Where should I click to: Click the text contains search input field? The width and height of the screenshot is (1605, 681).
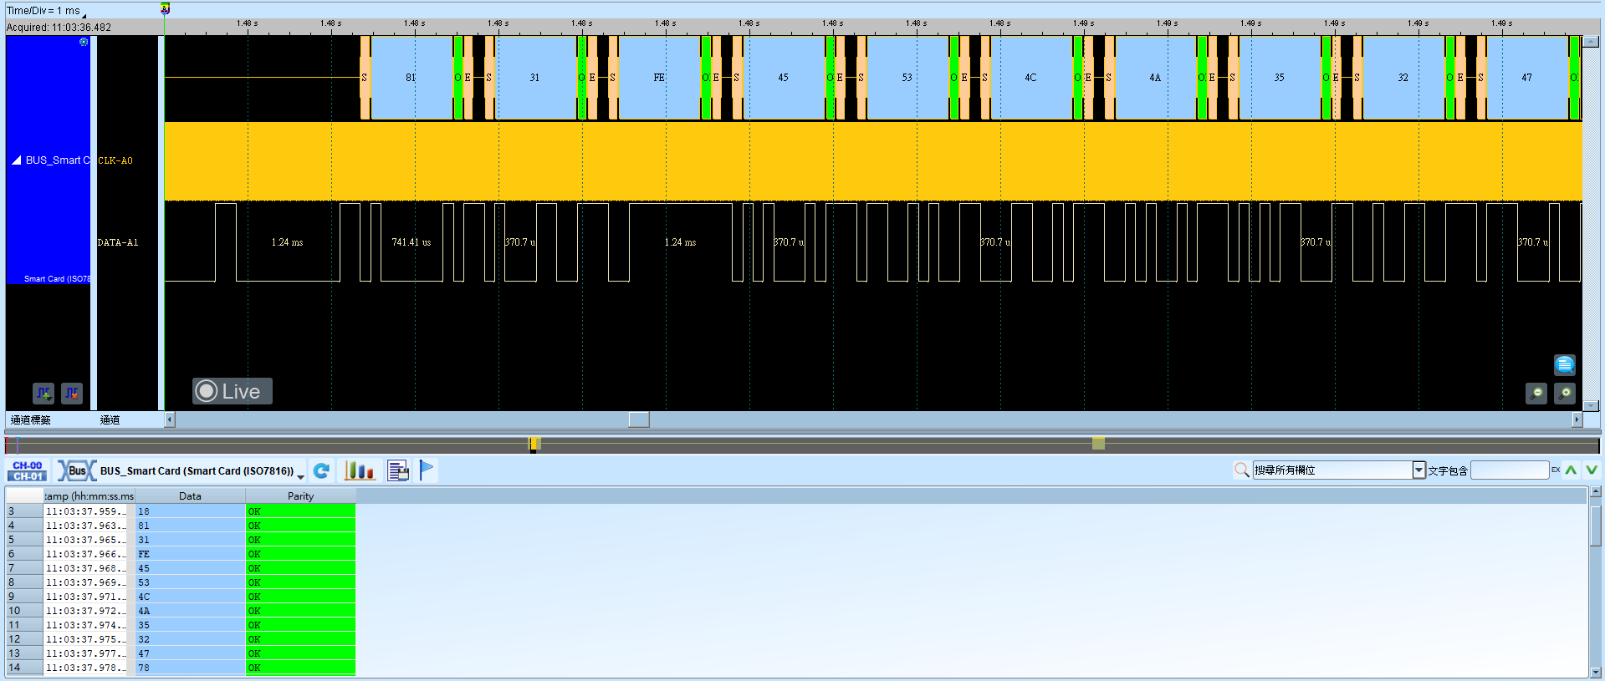[x=1510, y=470]
